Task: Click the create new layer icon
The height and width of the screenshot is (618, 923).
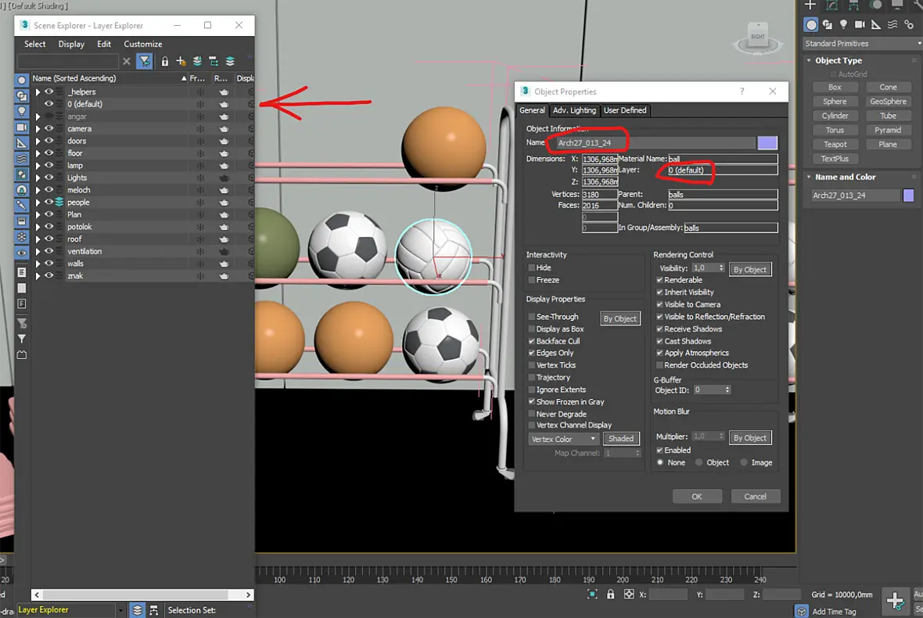Action: (181, 61)
